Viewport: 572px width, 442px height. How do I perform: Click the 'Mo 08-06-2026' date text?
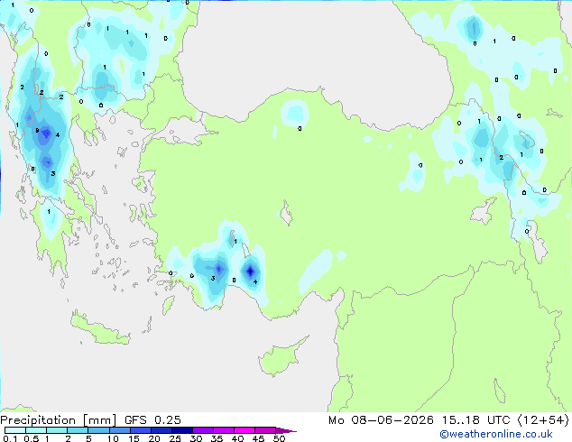[381, 420]
